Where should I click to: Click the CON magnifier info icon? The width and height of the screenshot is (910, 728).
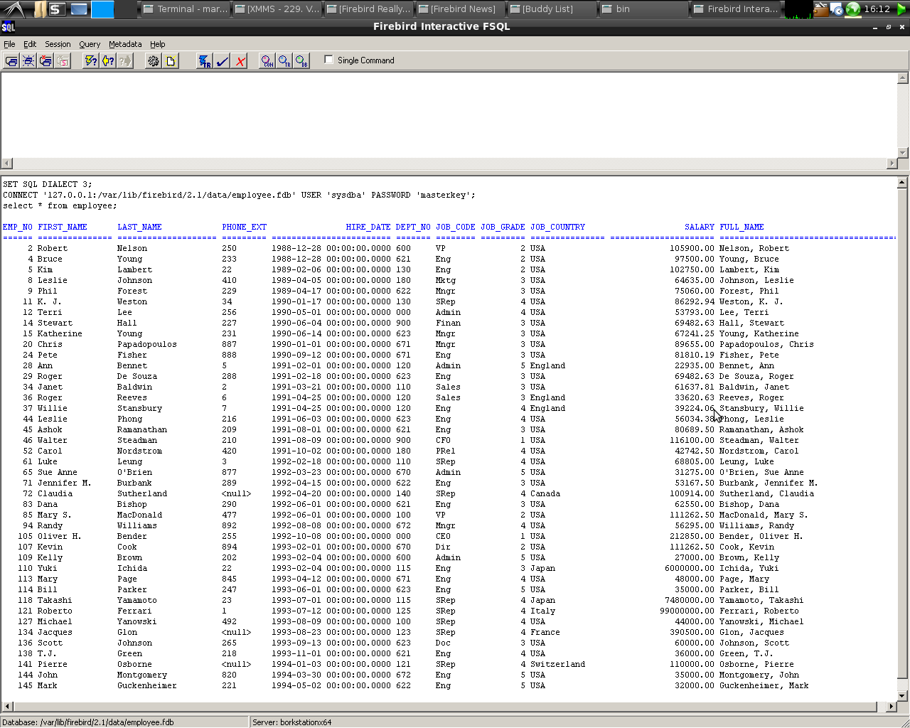[x=267, y=61]
